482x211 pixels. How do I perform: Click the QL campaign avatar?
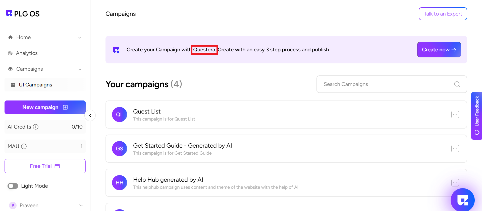point(120,115)
